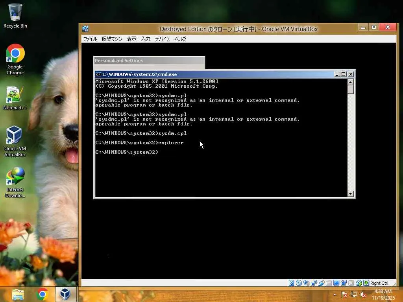Close the VirtualBox window

(x=388, y=27)
